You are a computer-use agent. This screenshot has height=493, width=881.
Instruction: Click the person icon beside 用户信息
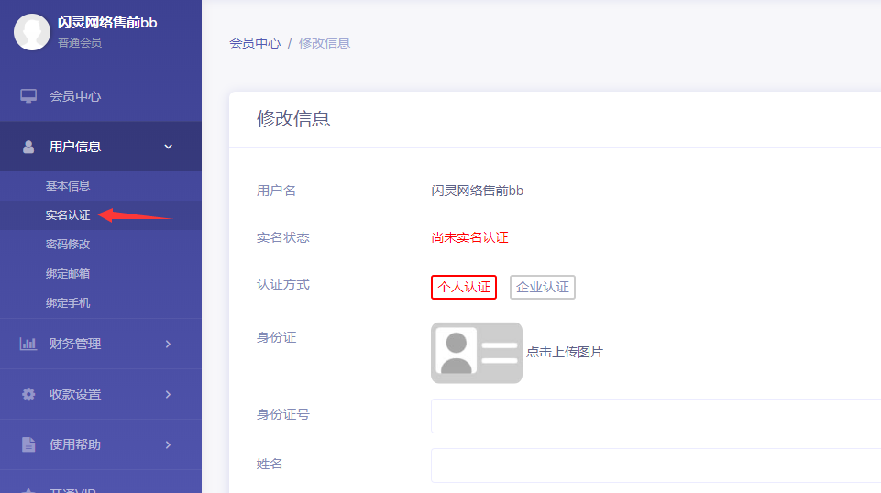(x=28, y=147)
